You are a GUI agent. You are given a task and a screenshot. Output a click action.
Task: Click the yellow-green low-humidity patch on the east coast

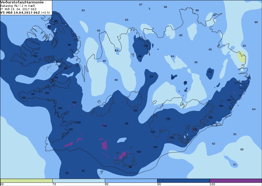tap(242, 57)
